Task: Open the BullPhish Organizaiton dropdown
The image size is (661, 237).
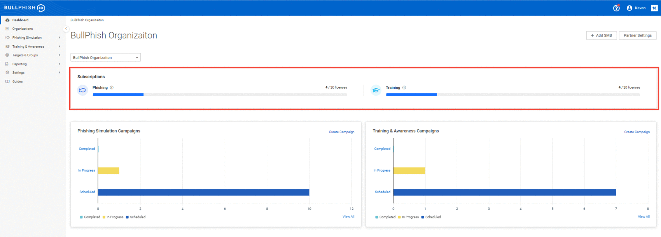Action: pos(105,58)
